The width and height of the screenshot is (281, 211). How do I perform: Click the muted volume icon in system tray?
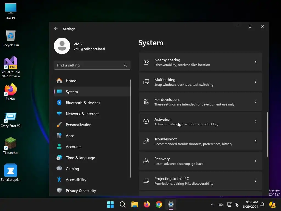click(237, 204)
